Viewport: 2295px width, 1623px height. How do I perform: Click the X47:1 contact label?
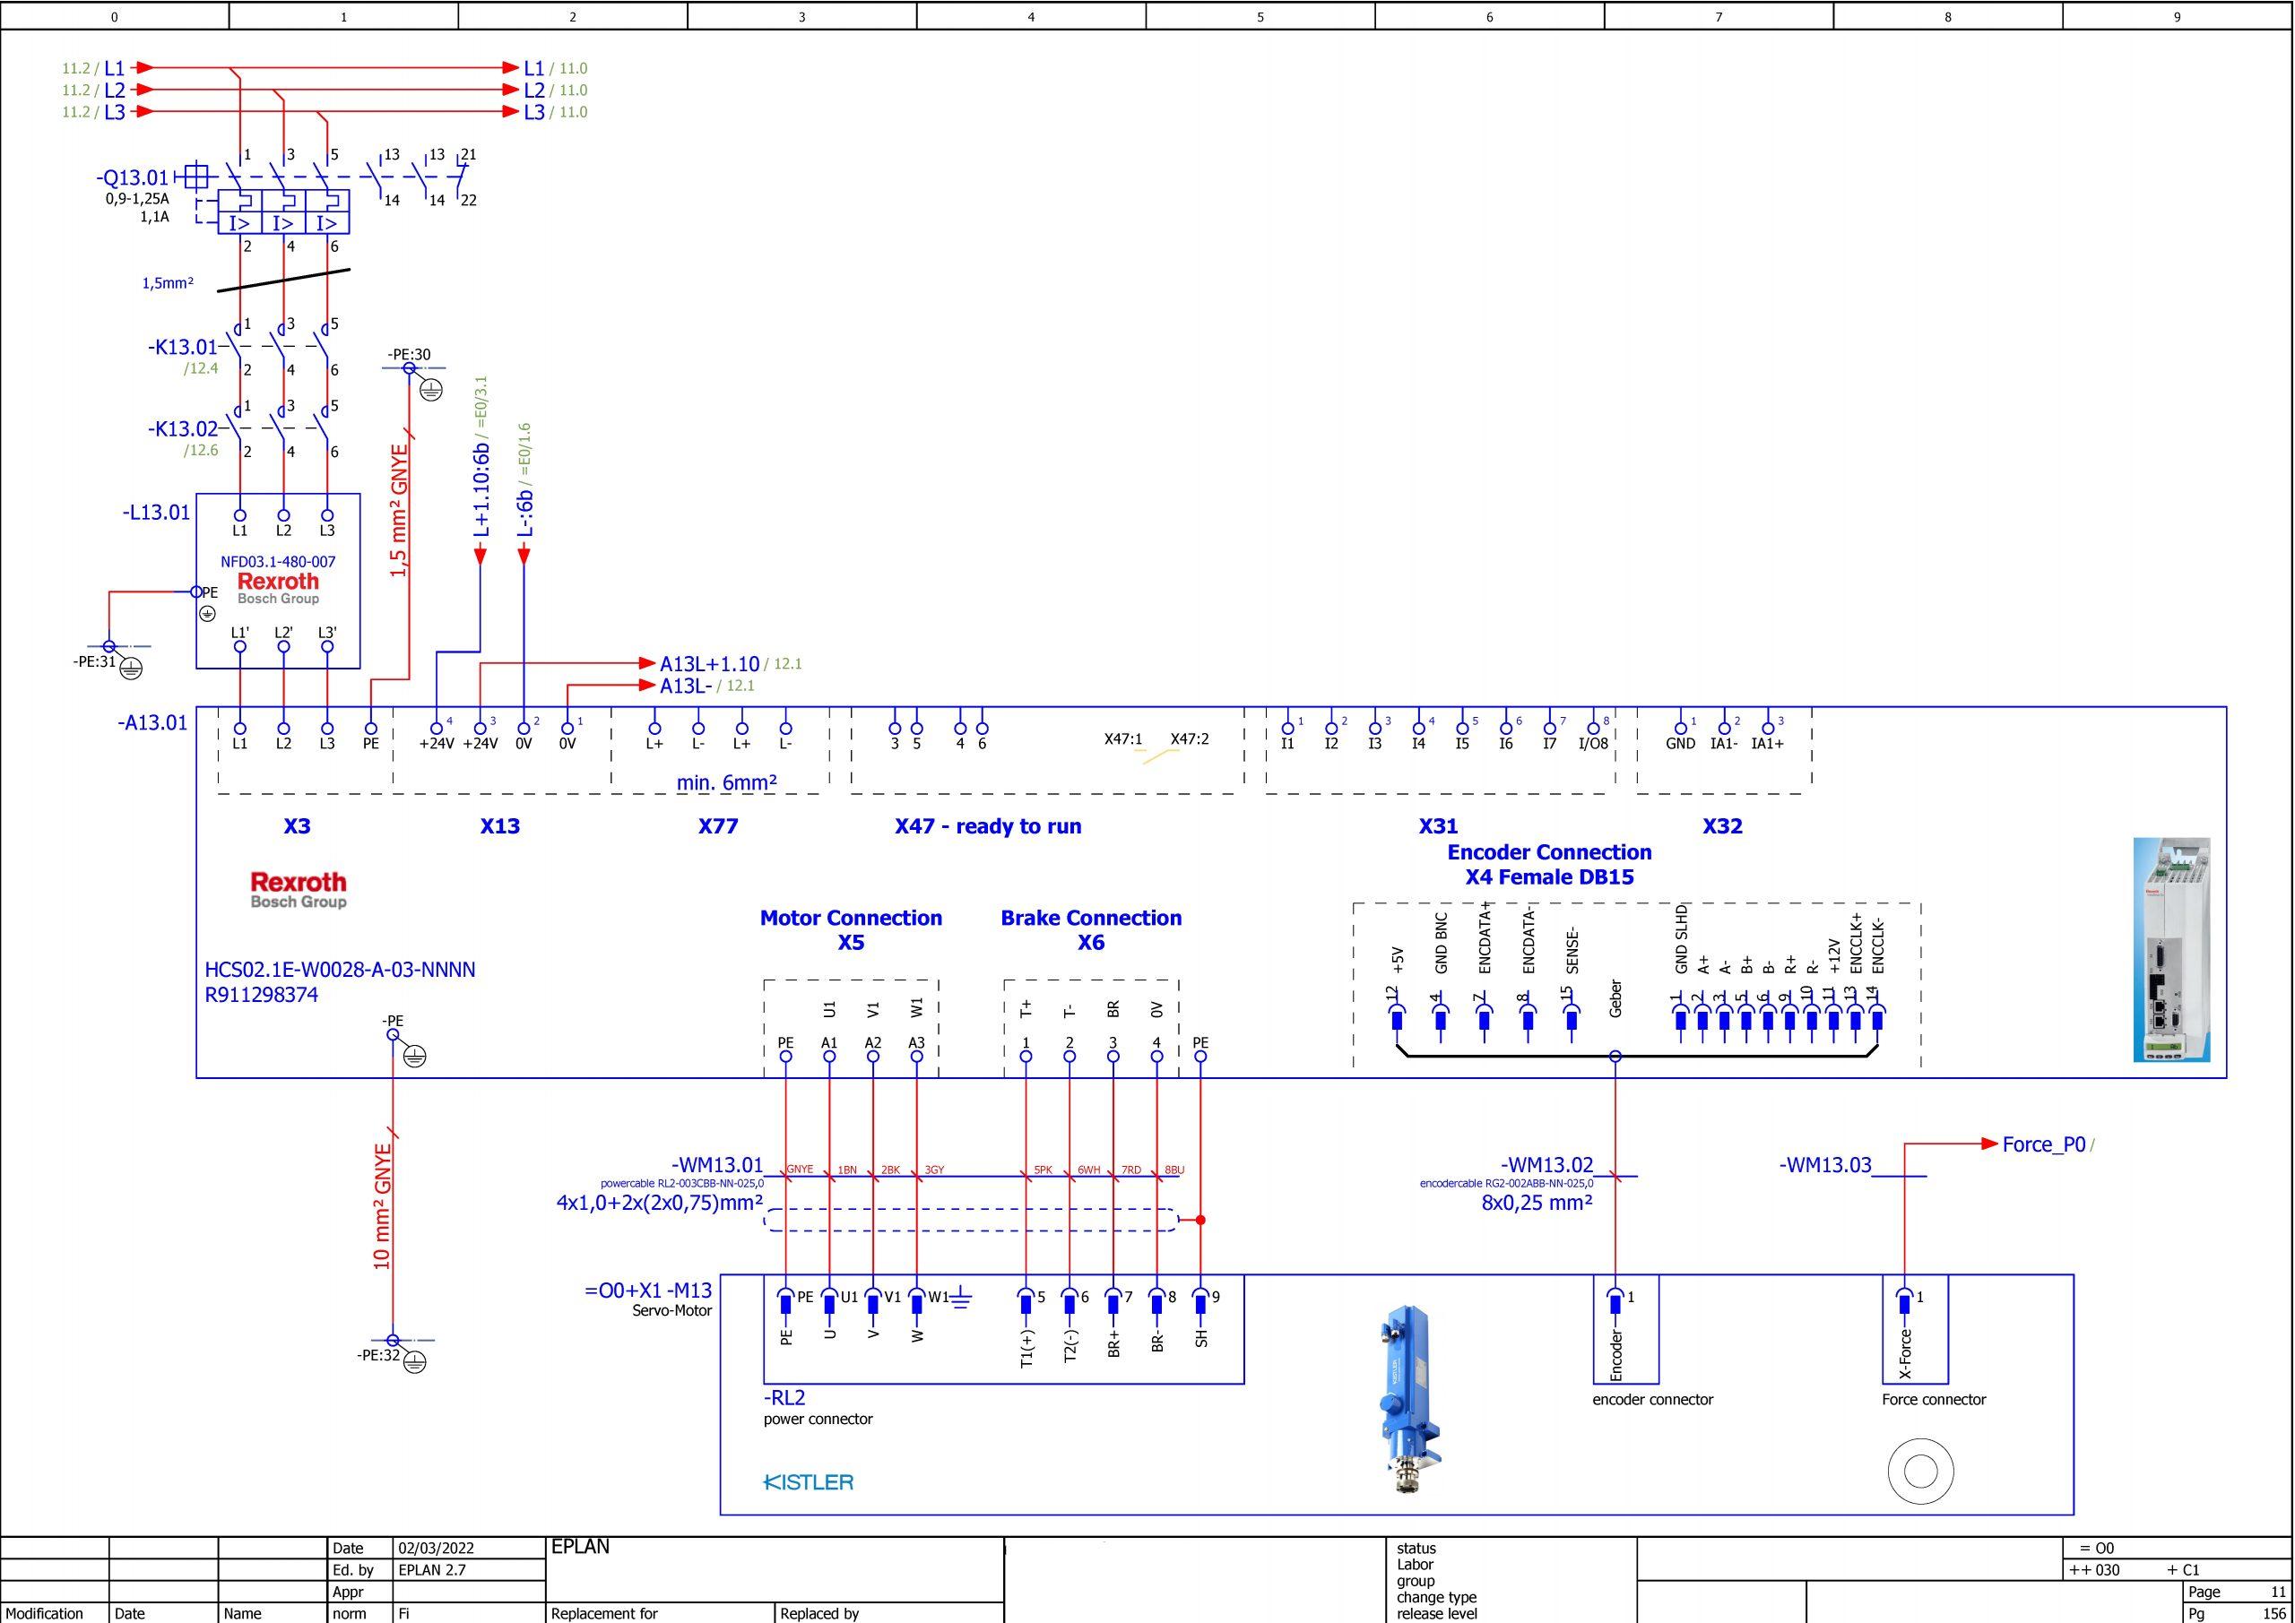click(1122, 739)
